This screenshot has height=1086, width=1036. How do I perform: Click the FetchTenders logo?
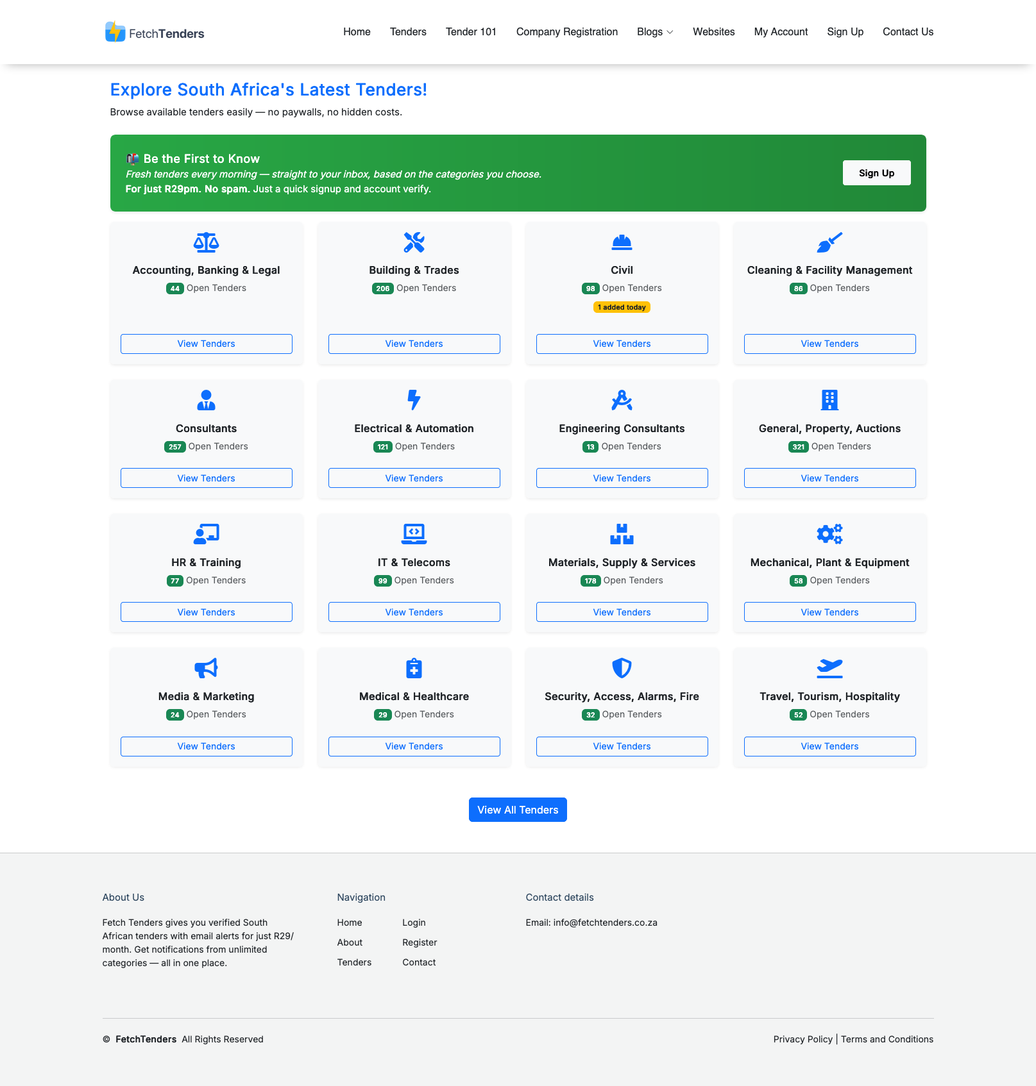pos(154,32)
